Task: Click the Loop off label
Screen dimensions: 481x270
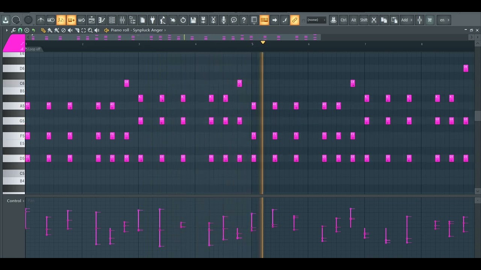Action: click(x=34, y=49)
